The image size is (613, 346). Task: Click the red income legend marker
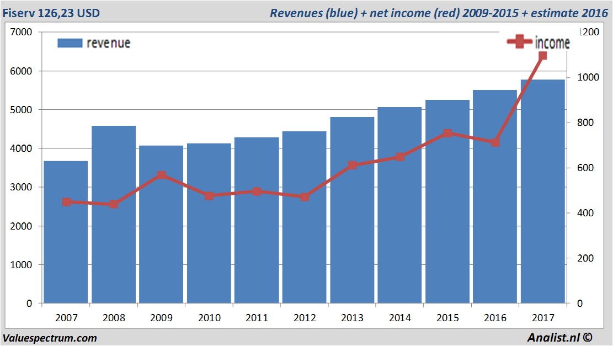click(x=519, y=42)
